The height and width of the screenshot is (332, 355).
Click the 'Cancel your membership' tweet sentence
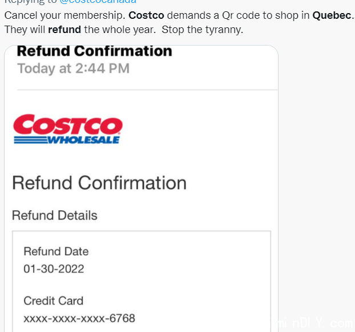click(64, 15)
